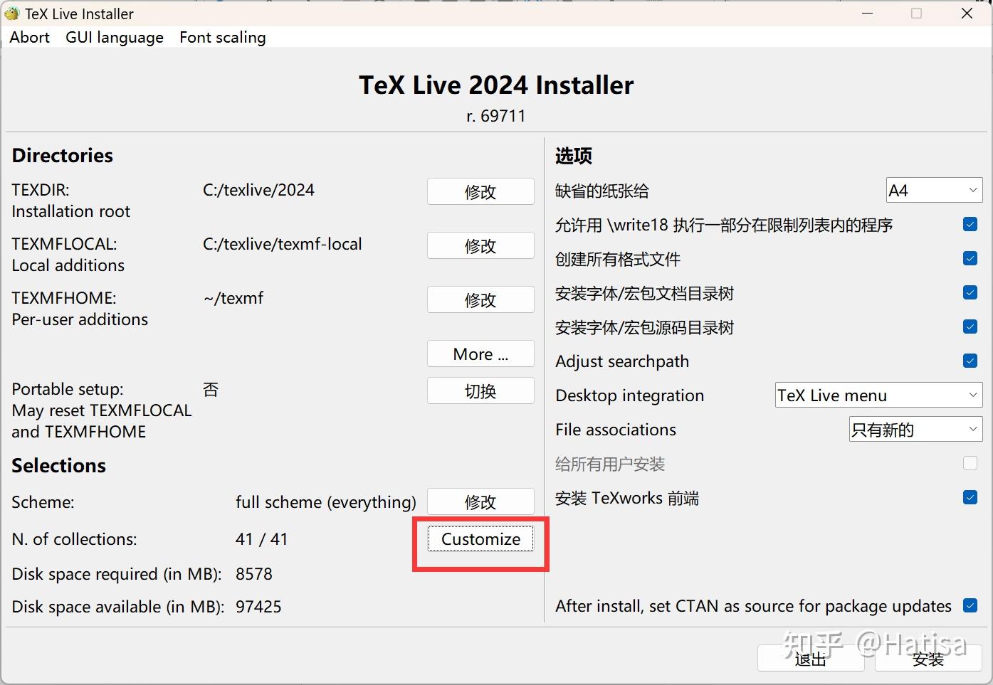Click the 退出 button to quit installer
Screen dimensions: 993x685
click(x=809, y=658)
